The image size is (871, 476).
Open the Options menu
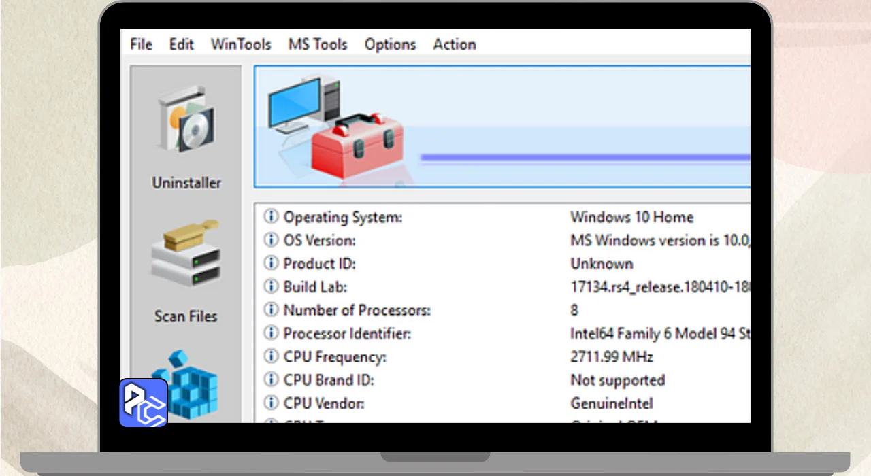click(x=390, y=44)
